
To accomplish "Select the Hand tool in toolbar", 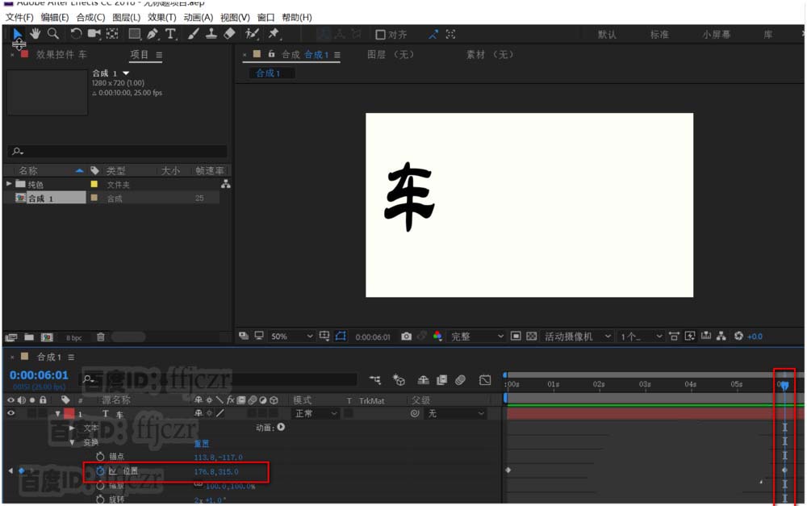I will 35,34.
